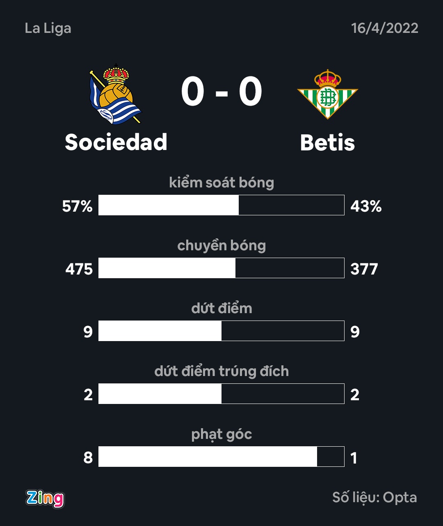Click the shots bar under dứt điểm
Viewport: 443px width, 526px height.
click(x=221, y=331)
